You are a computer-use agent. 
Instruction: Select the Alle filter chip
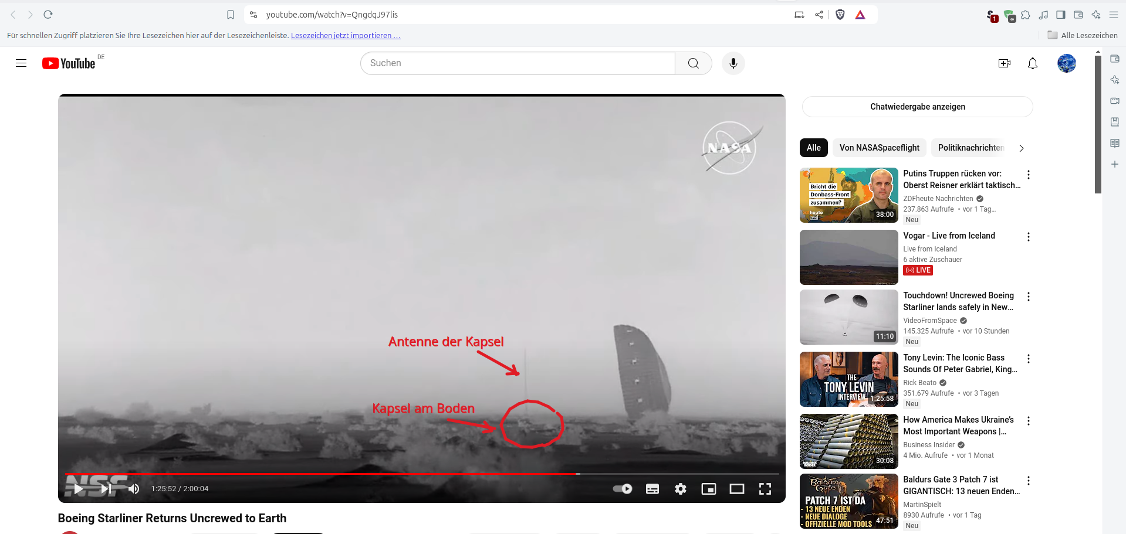[814, 148]
